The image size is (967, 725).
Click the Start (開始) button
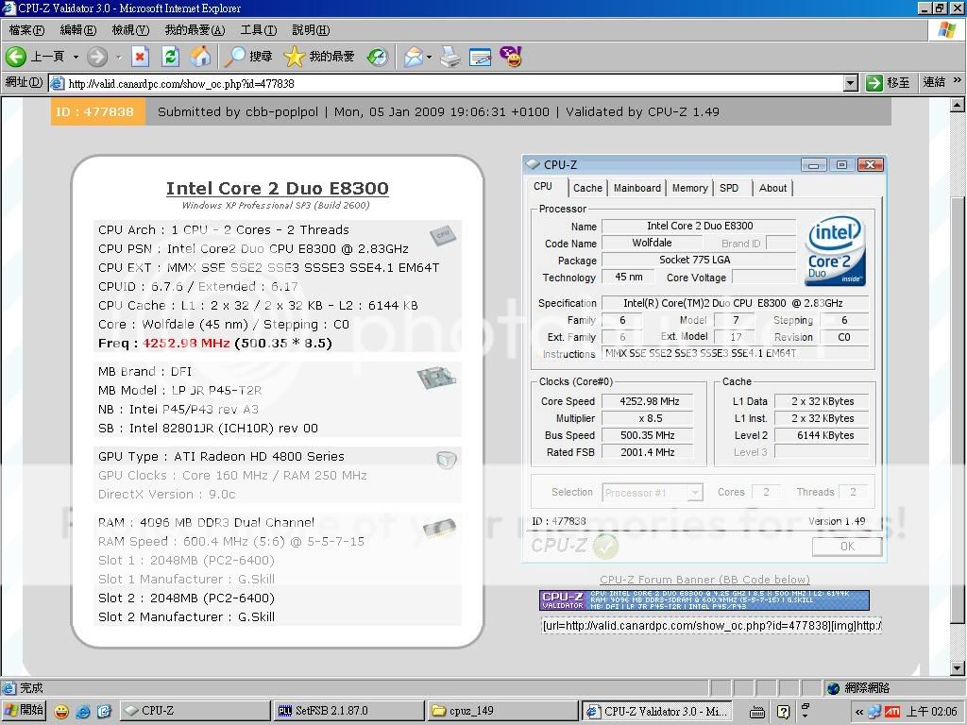pos(24,711)
